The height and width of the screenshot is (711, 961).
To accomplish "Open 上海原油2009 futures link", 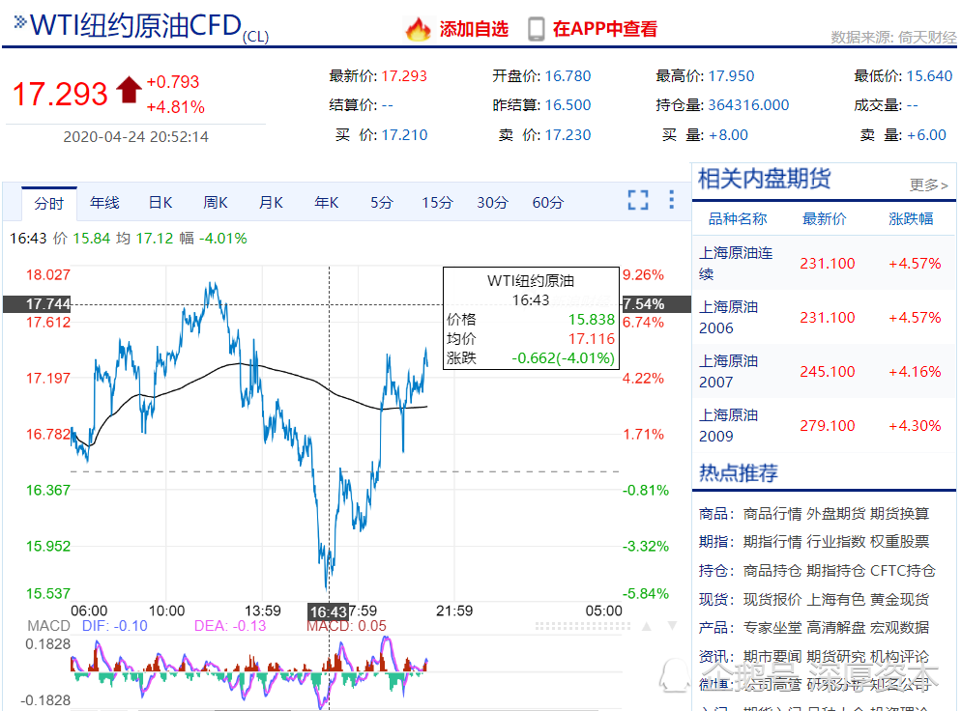I will pos(729,425).
